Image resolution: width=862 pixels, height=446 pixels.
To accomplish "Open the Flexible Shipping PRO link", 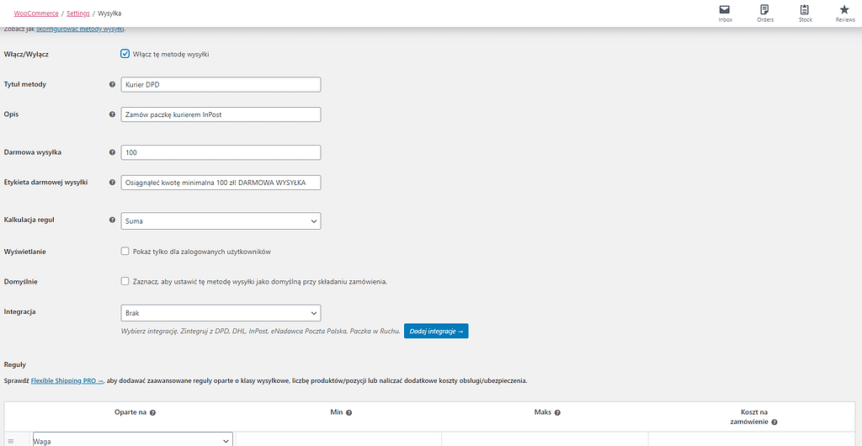I will point(67,380).
